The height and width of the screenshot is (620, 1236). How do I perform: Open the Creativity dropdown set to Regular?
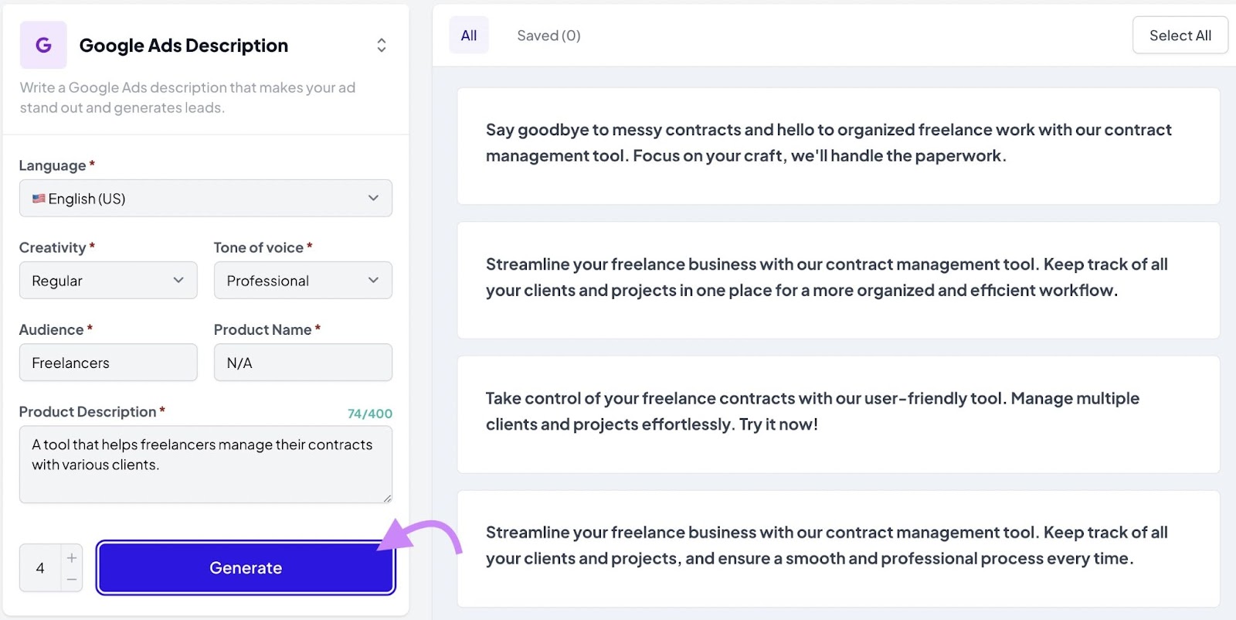click(x=107, y=280)
